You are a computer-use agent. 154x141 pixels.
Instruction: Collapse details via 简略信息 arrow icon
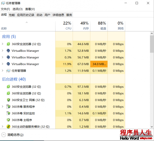[4, 135]
